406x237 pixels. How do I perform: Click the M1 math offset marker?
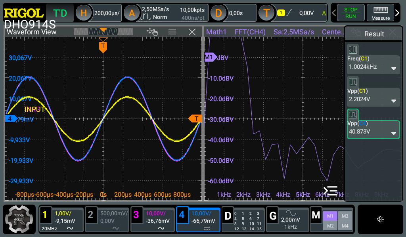(210, 57)
